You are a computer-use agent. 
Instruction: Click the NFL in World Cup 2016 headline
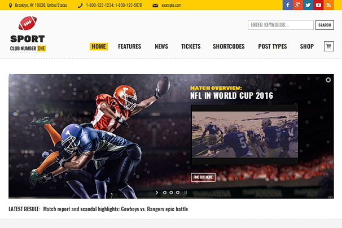point(231,95)
